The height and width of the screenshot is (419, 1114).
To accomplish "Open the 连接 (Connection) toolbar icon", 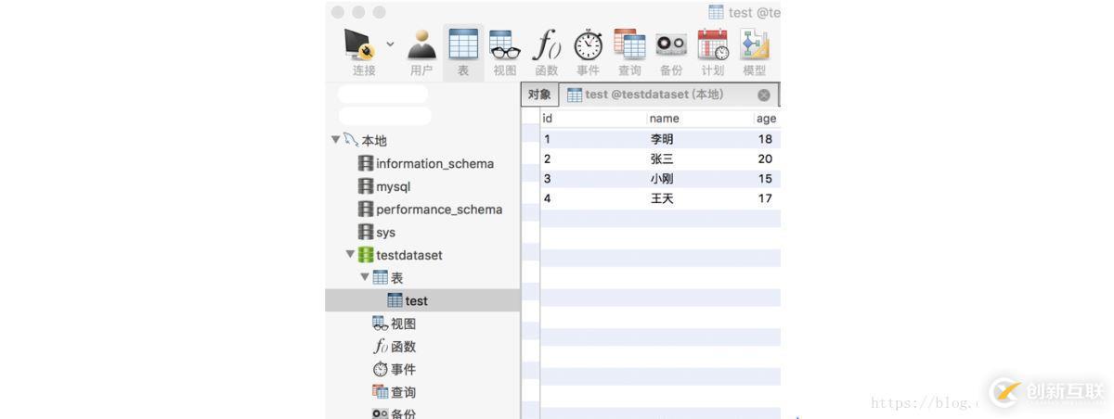I will click(x=360, y=44).
